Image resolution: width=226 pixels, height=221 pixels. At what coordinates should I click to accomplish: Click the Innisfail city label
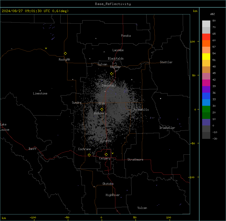(x=109, y=86)
